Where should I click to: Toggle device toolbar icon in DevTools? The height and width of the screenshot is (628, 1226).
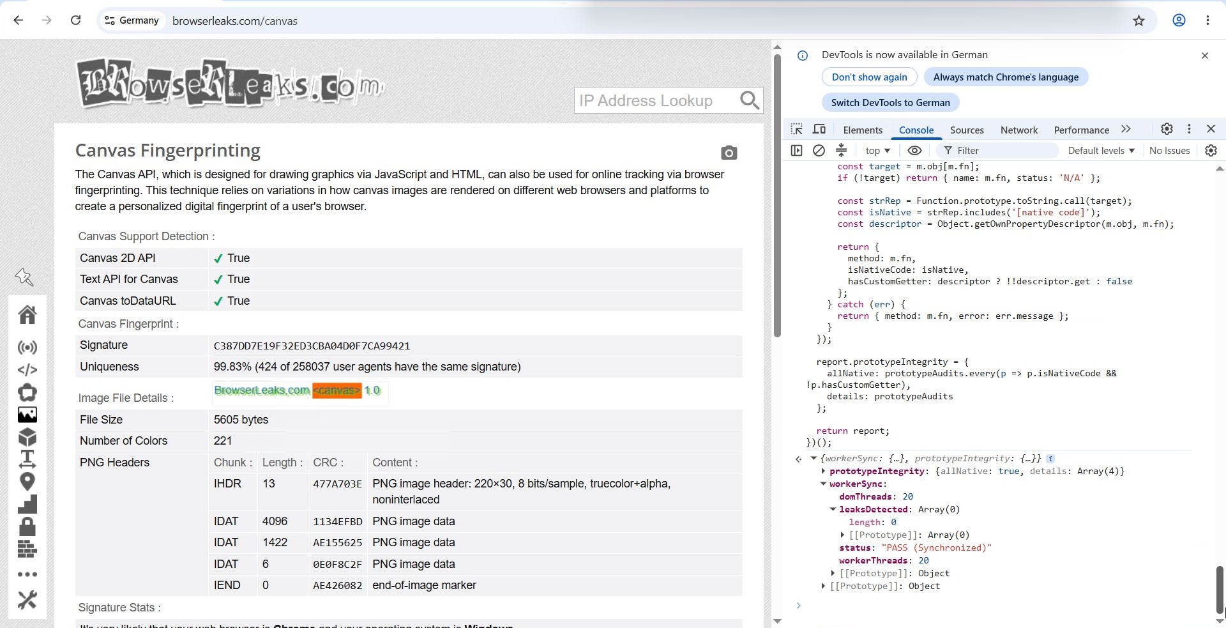tap(819, 129)
